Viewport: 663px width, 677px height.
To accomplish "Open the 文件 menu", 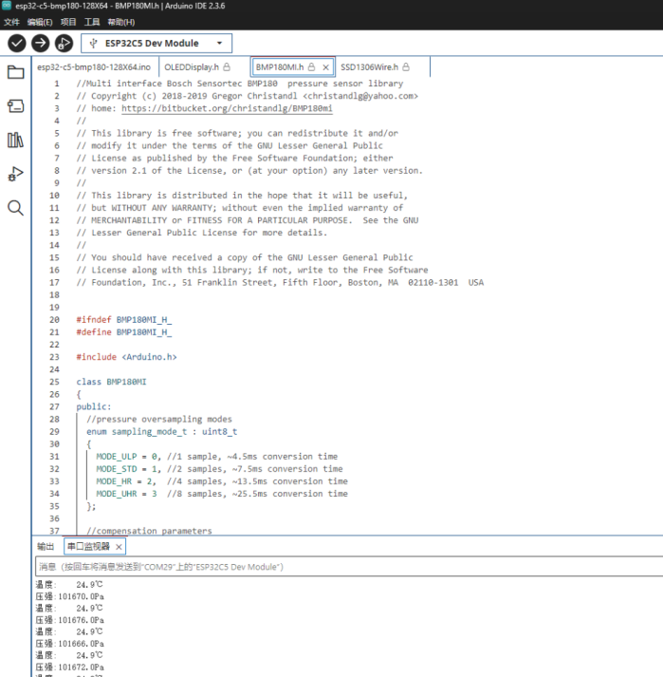I will (11, 22).
